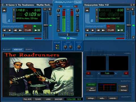136x102 pixels.
Task: Click the left video preview monitor A
Action: [96, 63]
